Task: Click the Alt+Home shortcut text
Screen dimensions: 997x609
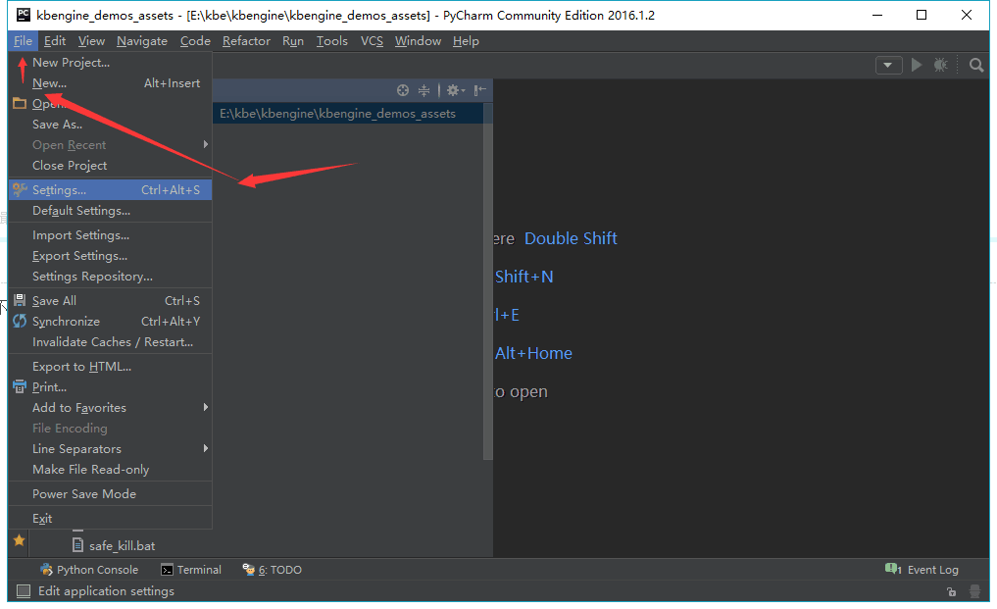Action: tap(533, 353)
